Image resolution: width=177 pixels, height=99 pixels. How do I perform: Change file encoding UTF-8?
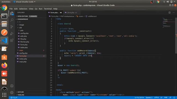pyautogui.click(x=156, y=98)
